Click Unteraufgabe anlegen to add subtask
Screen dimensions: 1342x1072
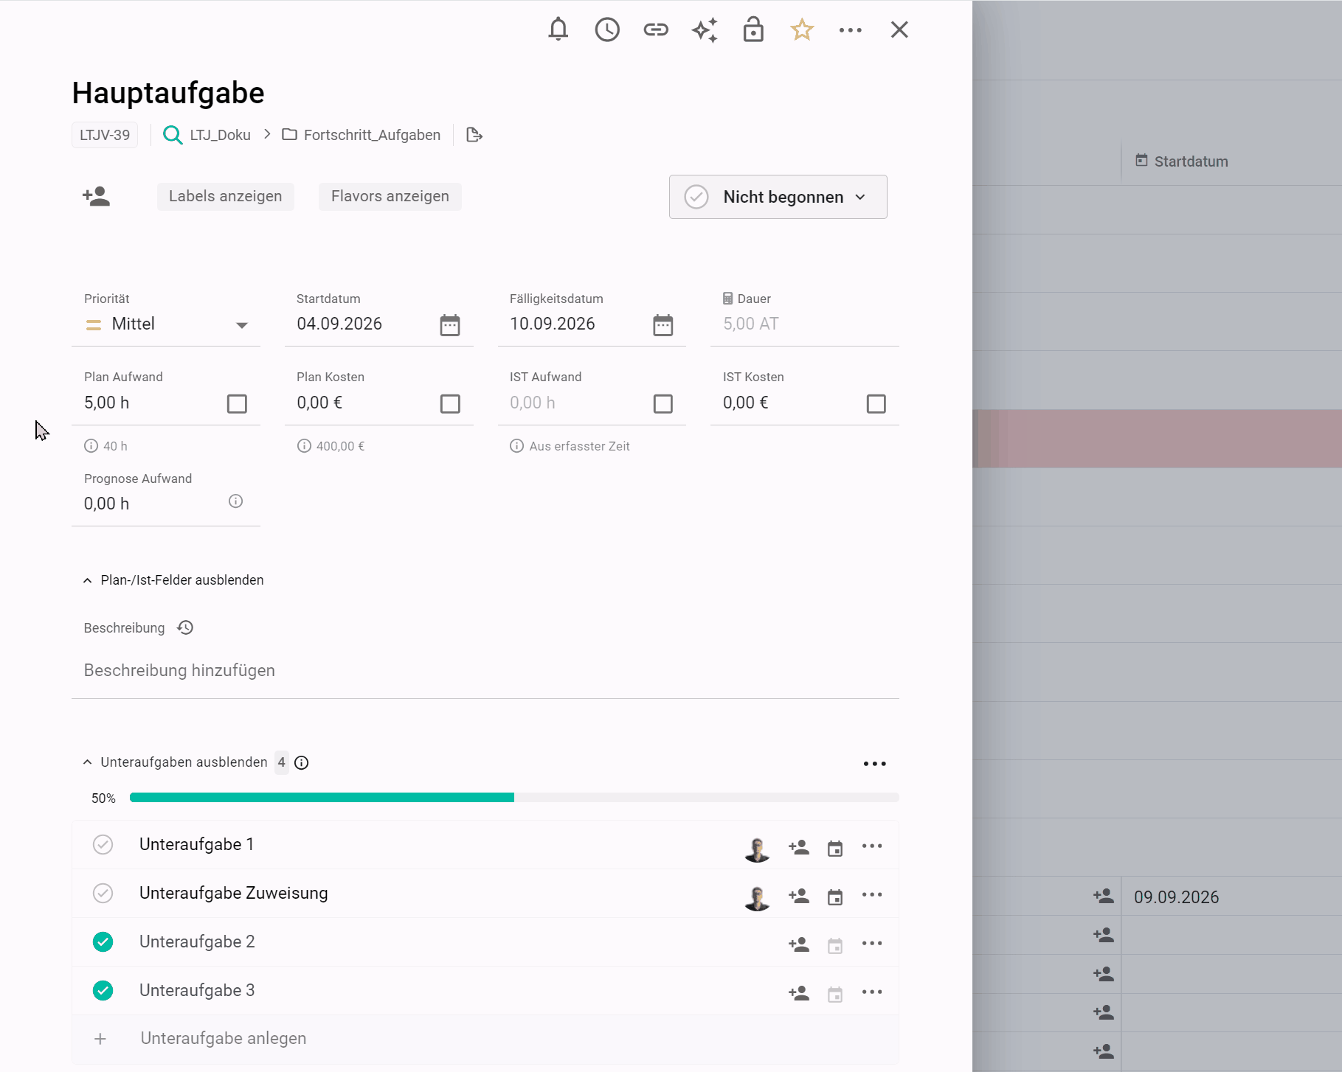coord(485,1039)
